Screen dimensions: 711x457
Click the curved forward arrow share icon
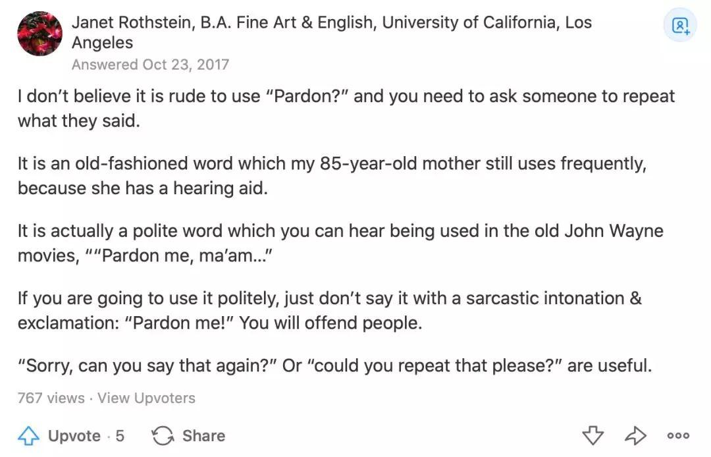635,435
